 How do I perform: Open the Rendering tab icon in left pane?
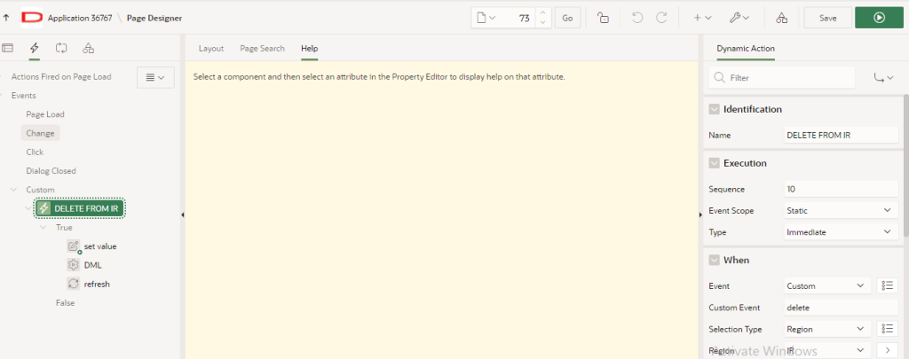pyautogui.click(x=8, y=48)
